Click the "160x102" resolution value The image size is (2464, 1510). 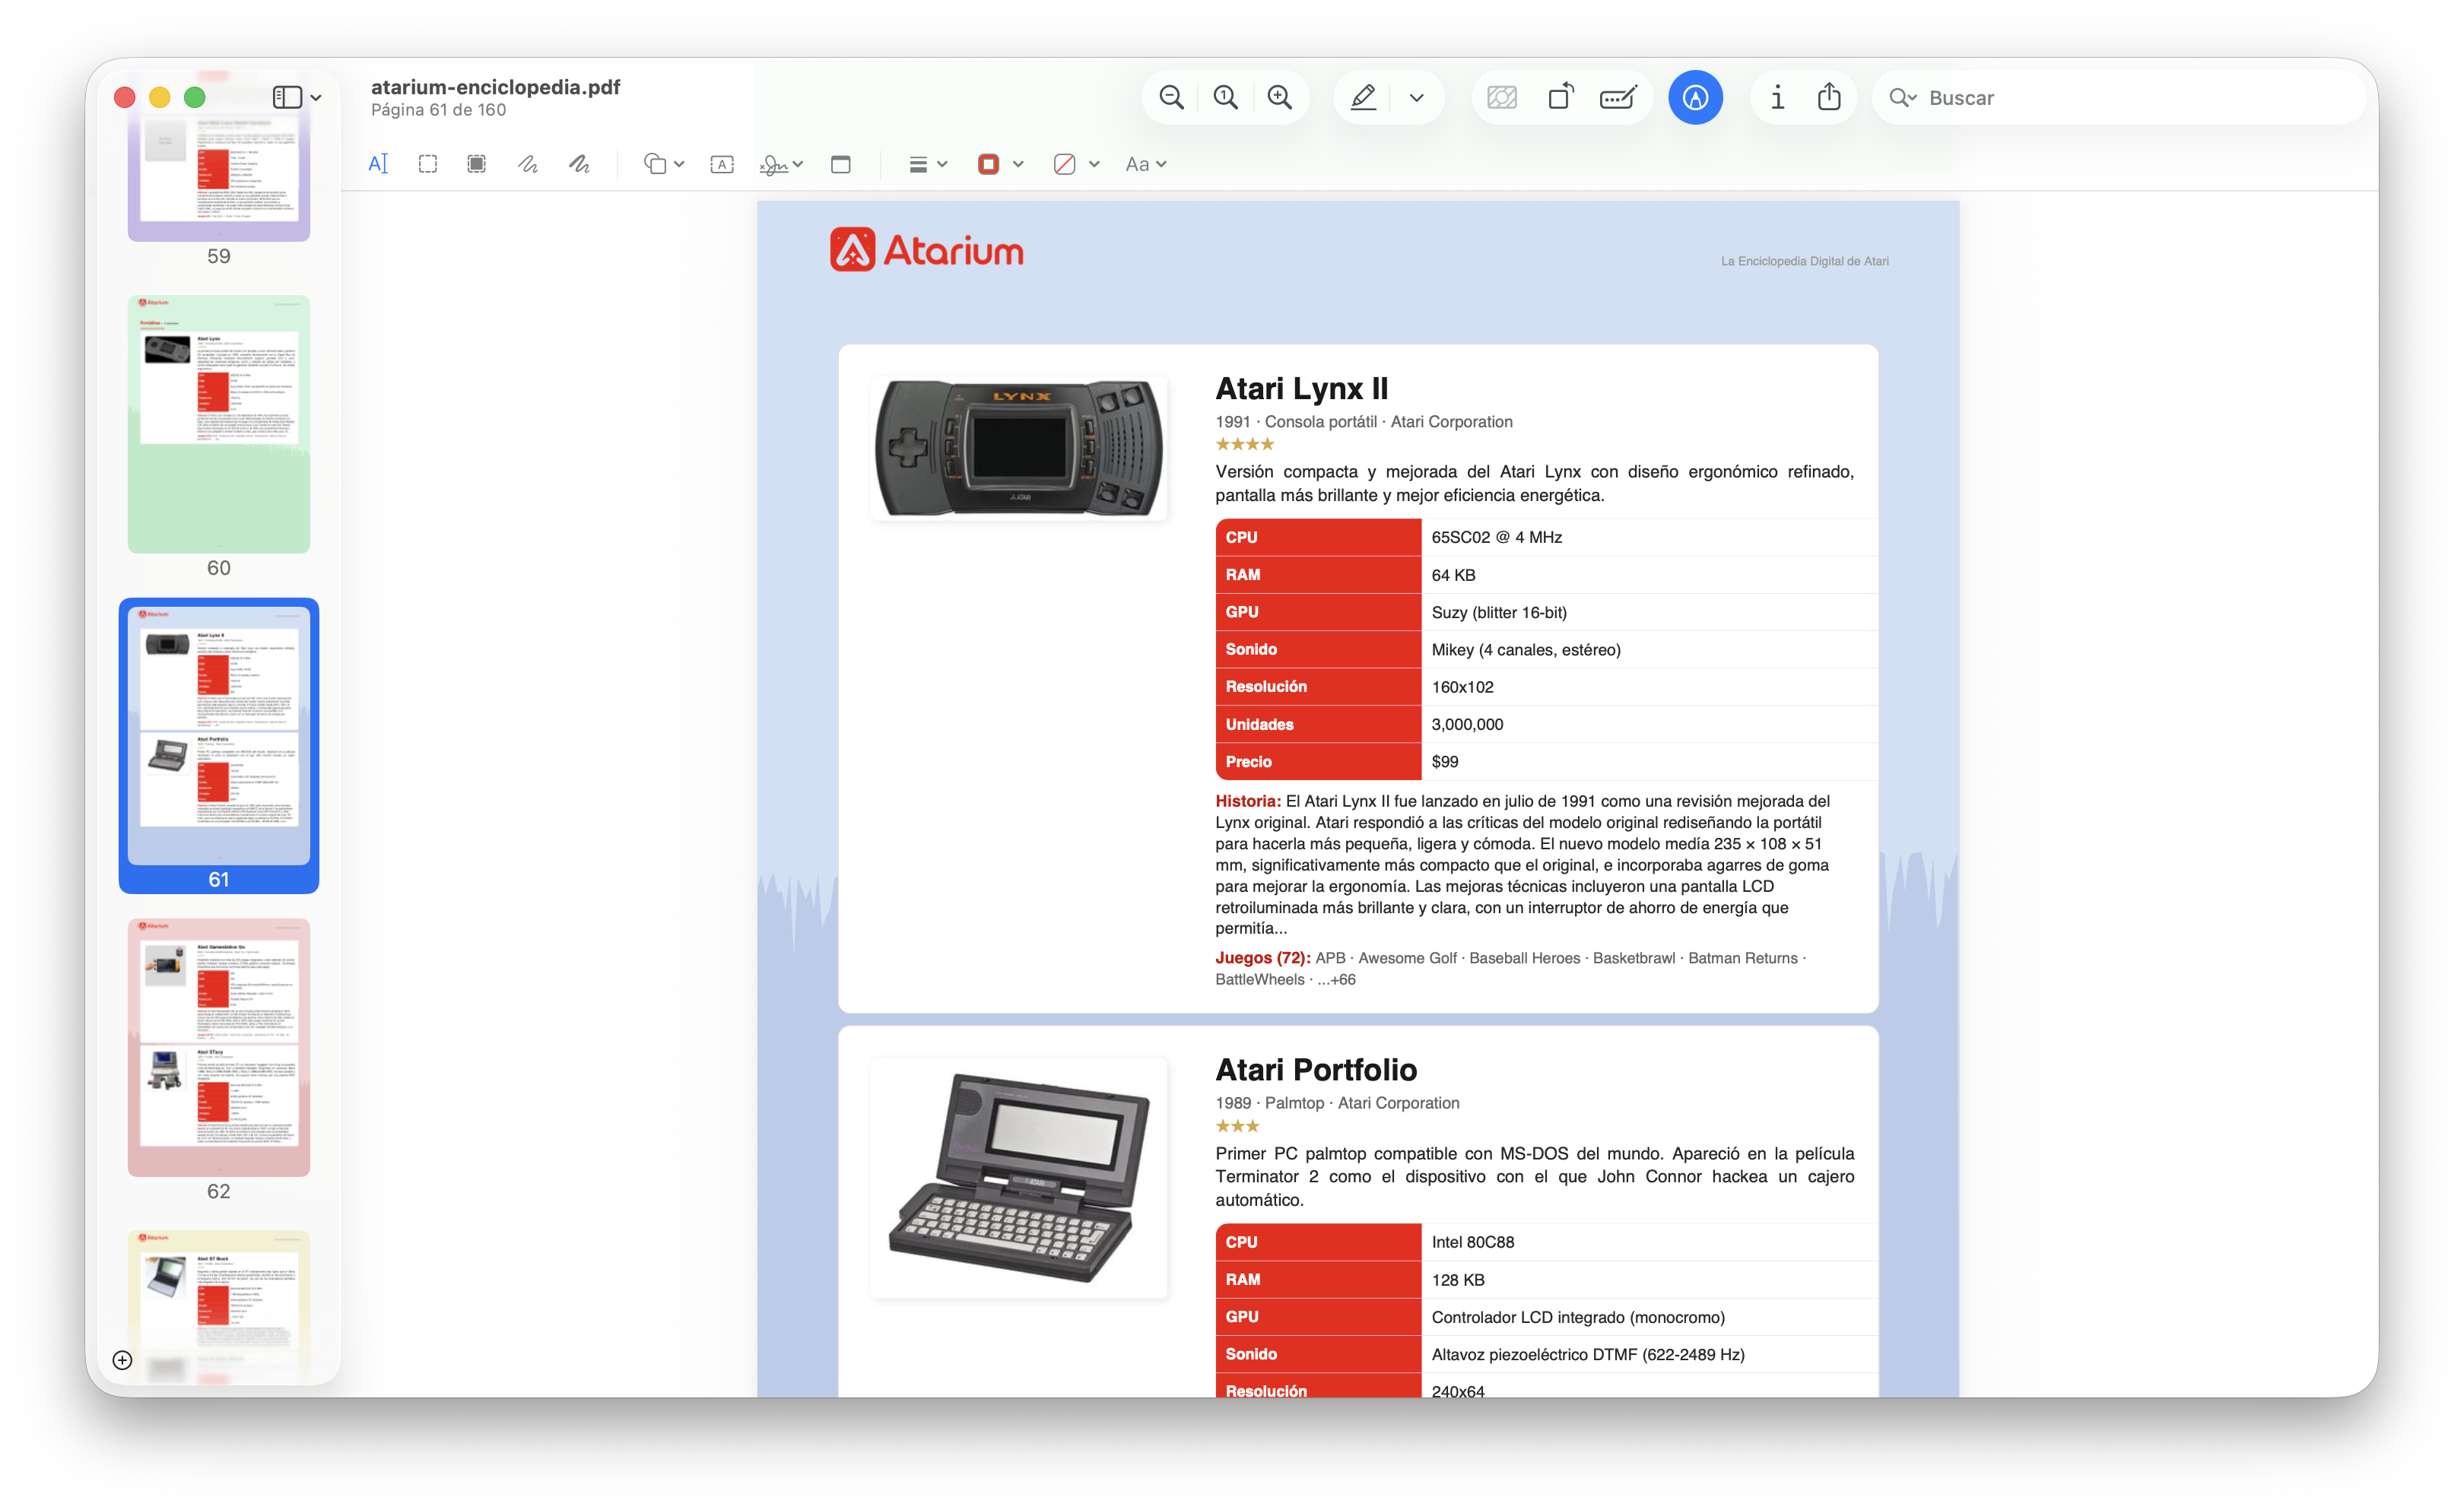point(1462,687)
